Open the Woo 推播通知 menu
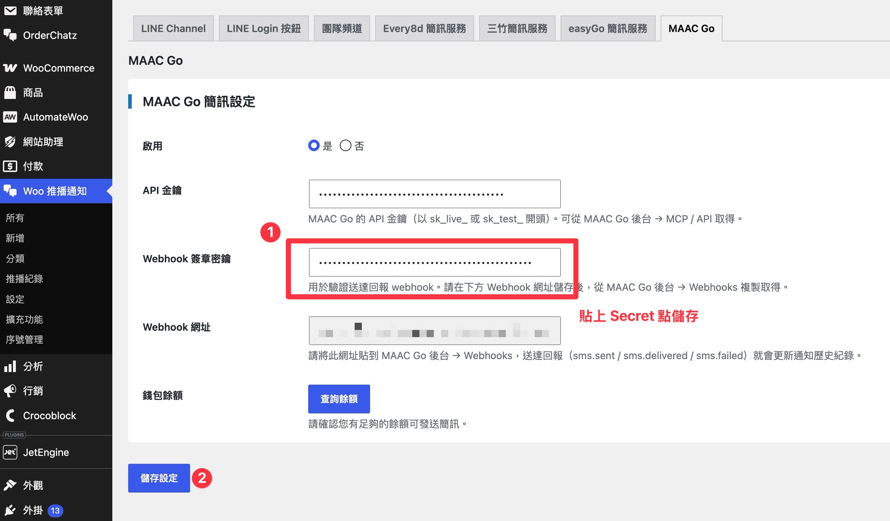Viewport: 890px width, 521px height. tap(56, 191)
